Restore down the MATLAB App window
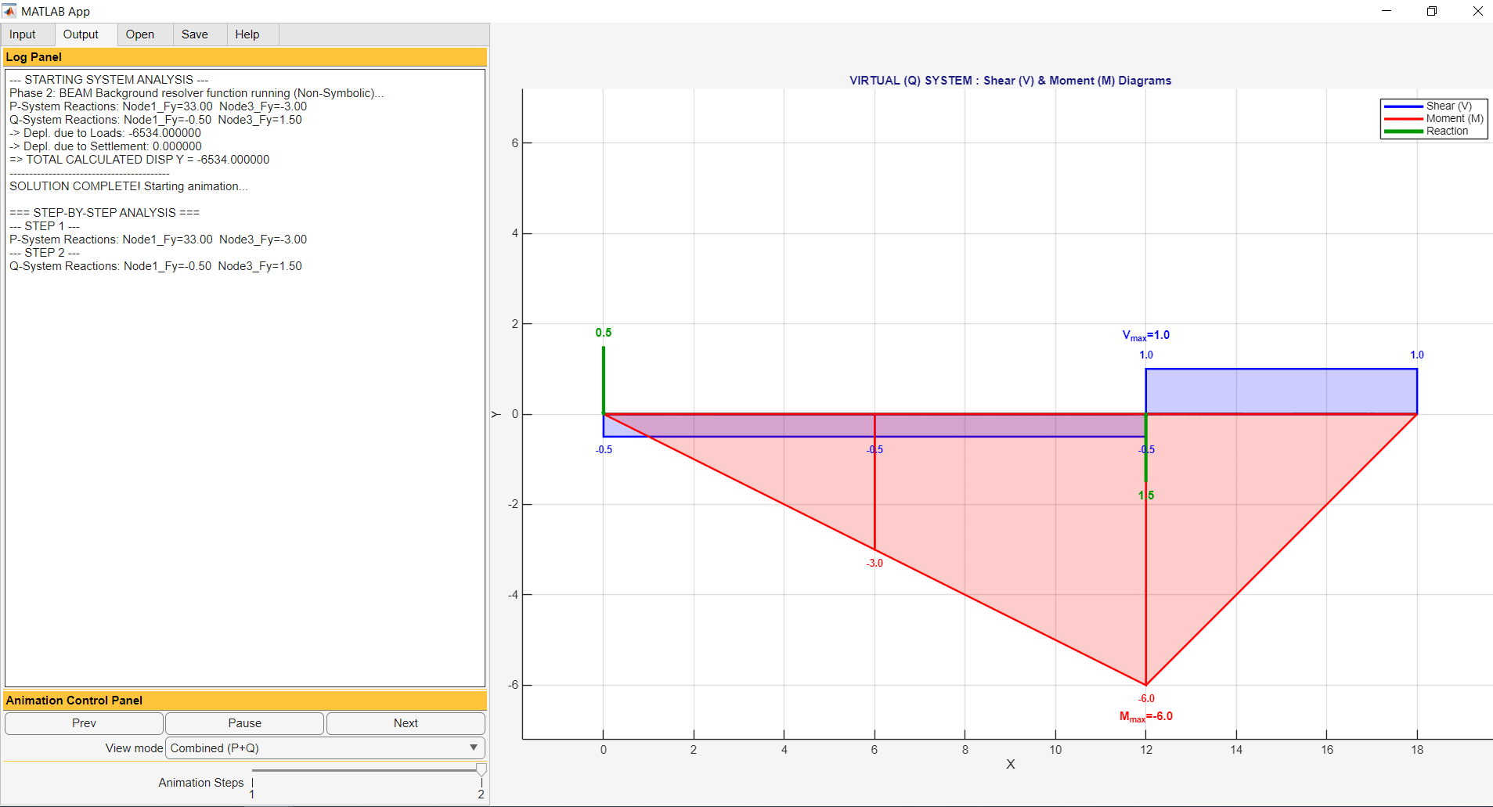The image size is (1493, 807). [x=1432, y=11]
